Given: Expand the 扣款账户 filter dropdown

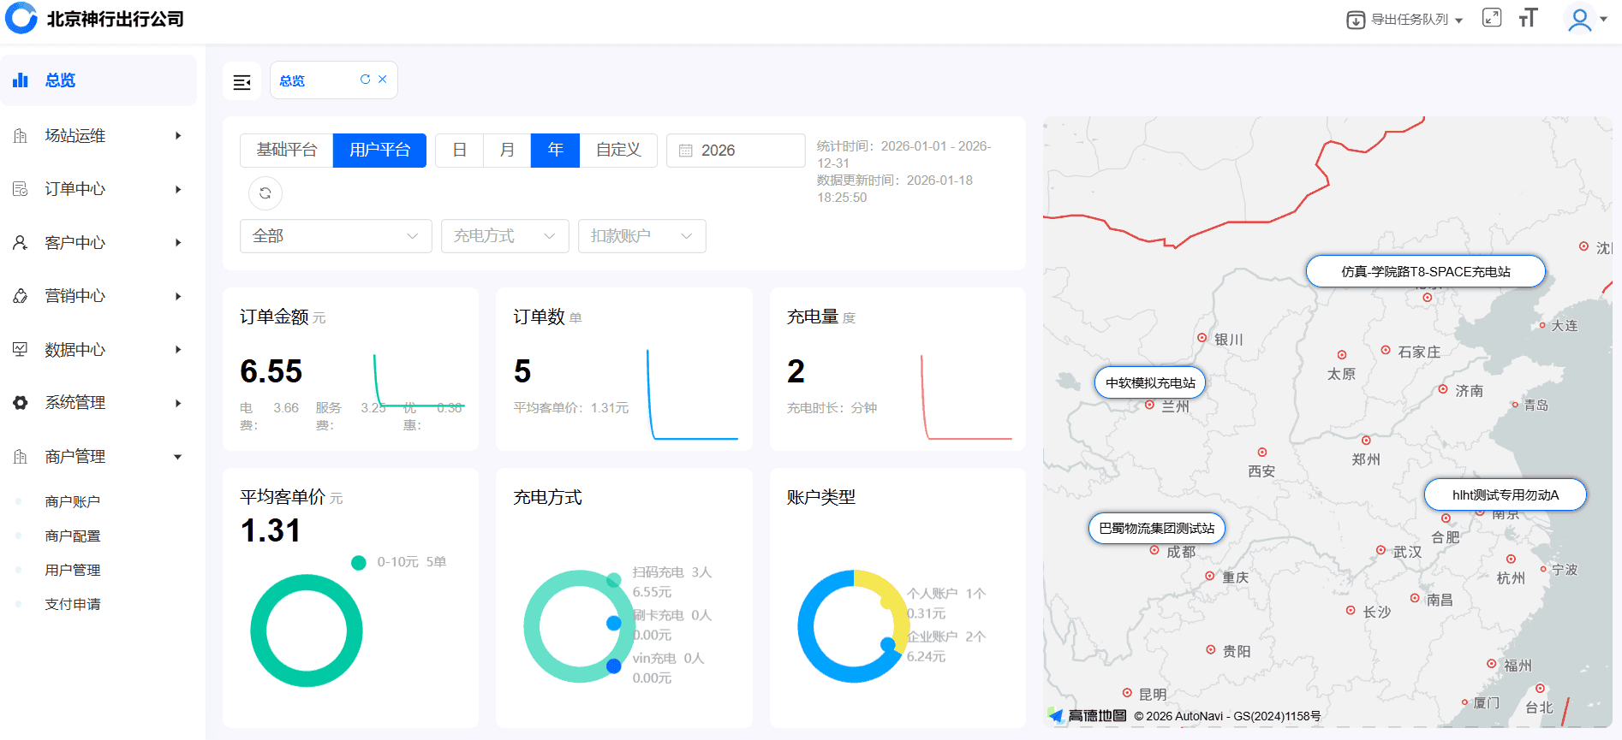Looking at the screenshot, I should point(641,236).
